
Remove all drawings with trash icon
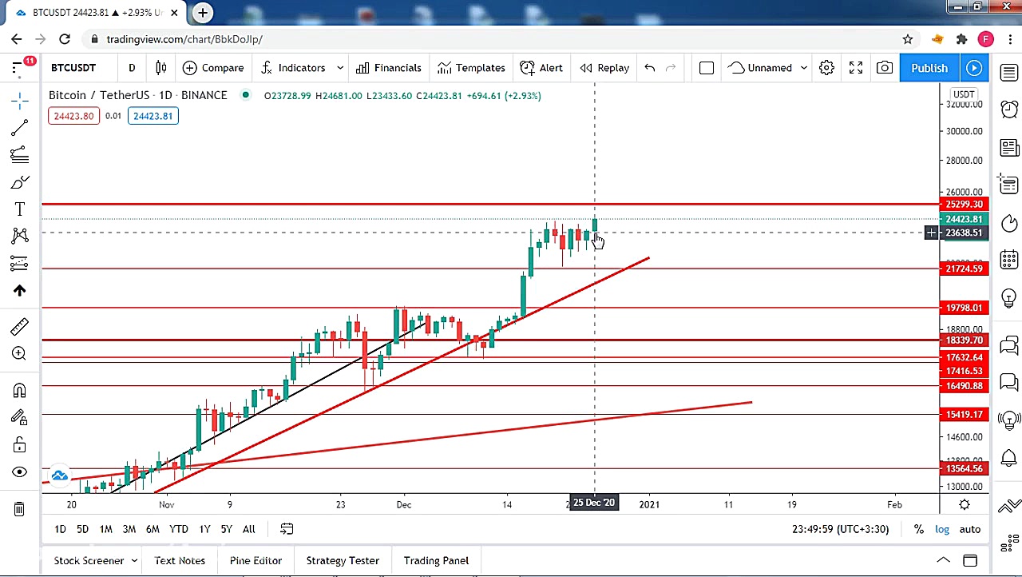[x=19, y=509]
